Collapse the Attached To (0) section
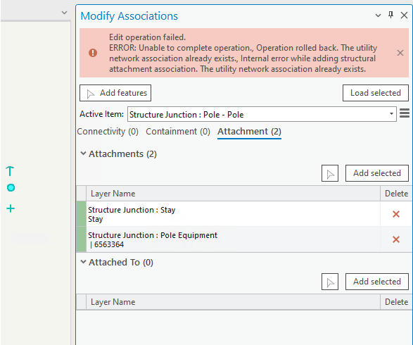The width and height of the screenshot is (413, 345). 83,262
